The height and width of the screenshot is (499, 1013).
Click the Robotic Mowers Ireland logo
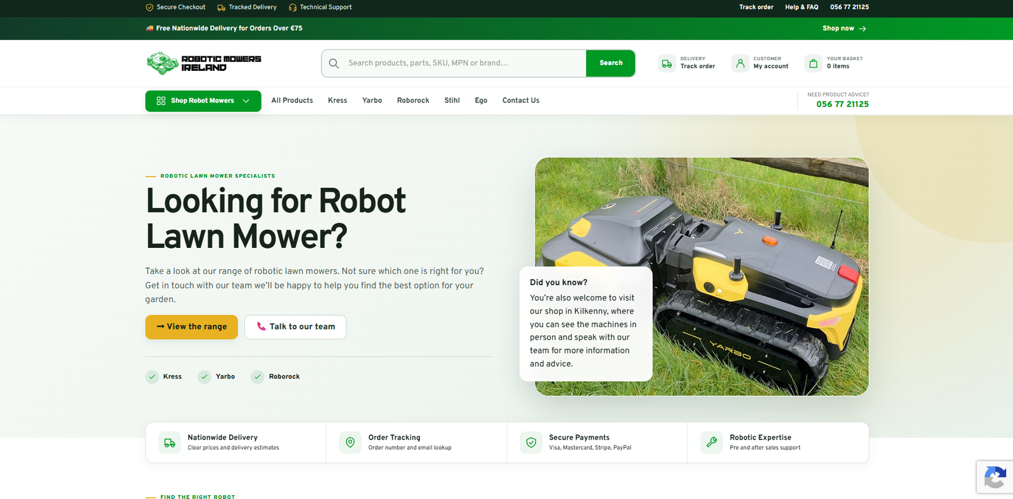coord(203,63)
